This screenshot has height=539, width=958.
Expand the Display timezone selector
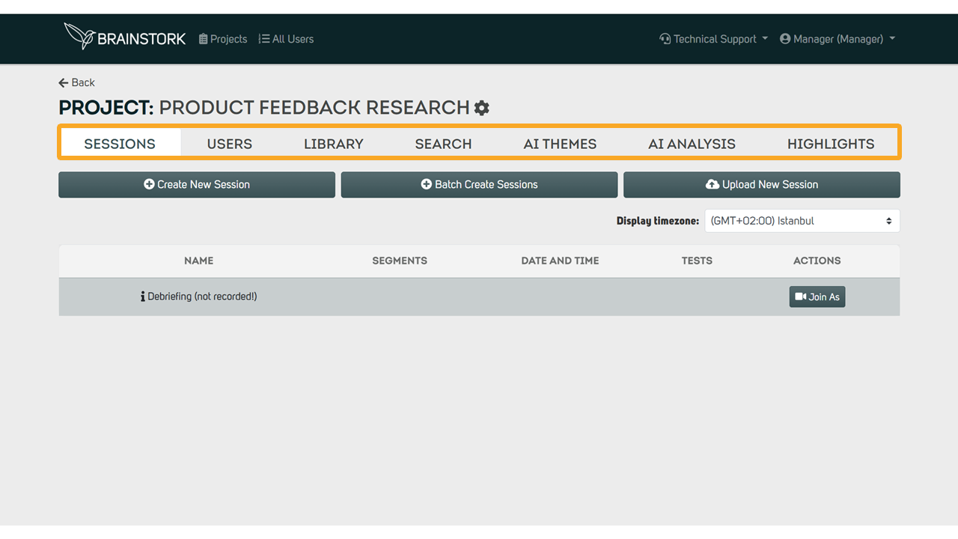click(x=802, y=221)
